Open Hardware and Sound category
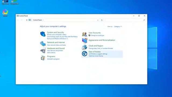This screenshot has width=172, height=97. 56,48
